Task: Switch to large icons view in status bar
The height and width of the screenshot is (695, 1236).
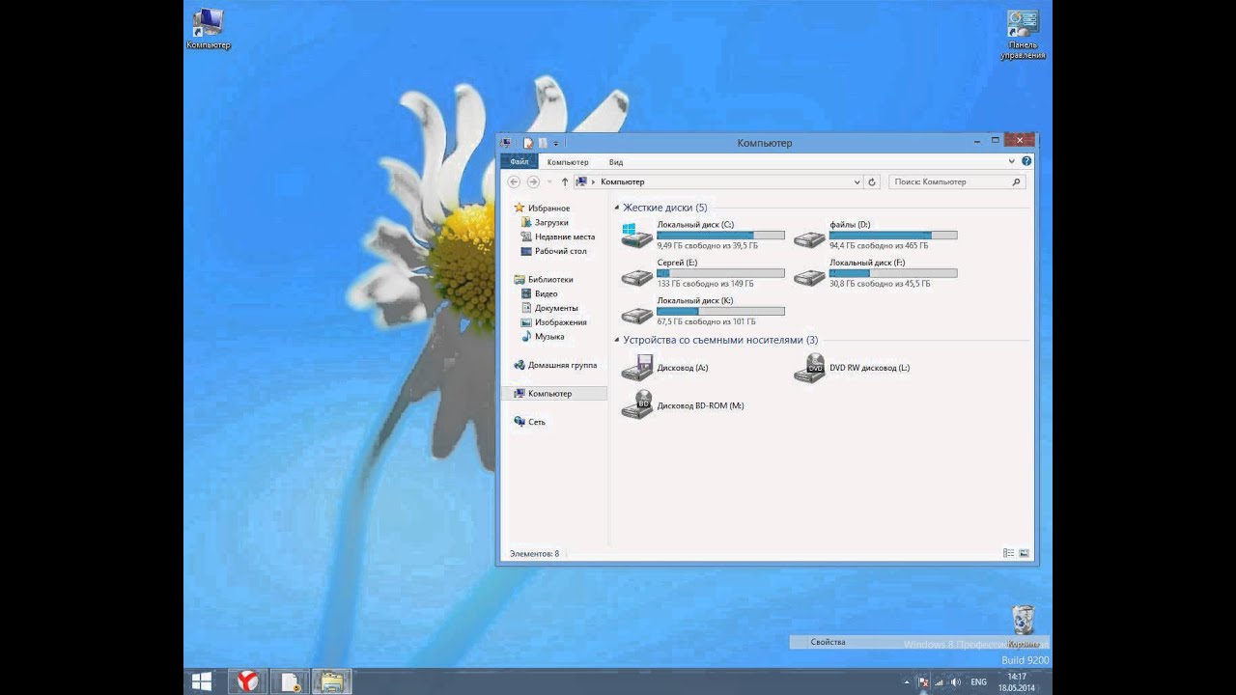Action: click(1024, 553)
